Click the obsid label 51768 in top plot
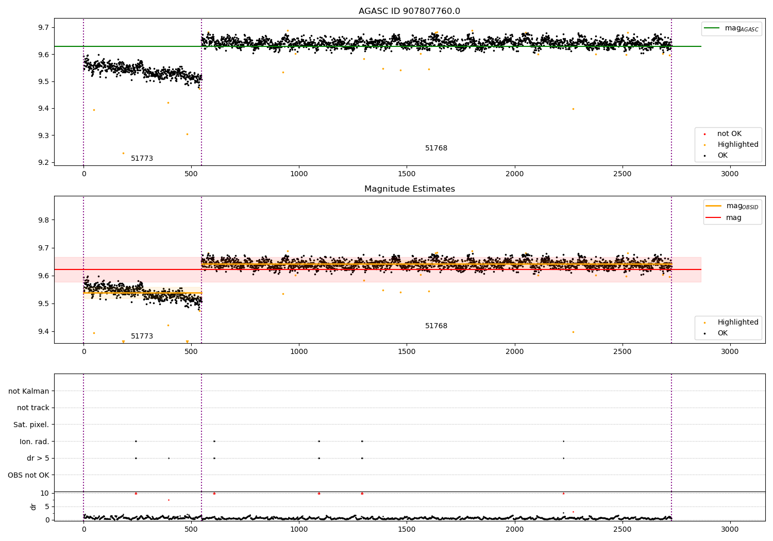Viewport: 773px width, 541px height. tap(436, 148)
